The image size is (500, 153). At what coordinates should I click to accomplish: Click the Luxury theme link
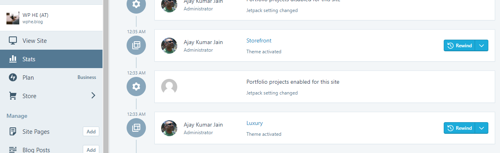254,123
